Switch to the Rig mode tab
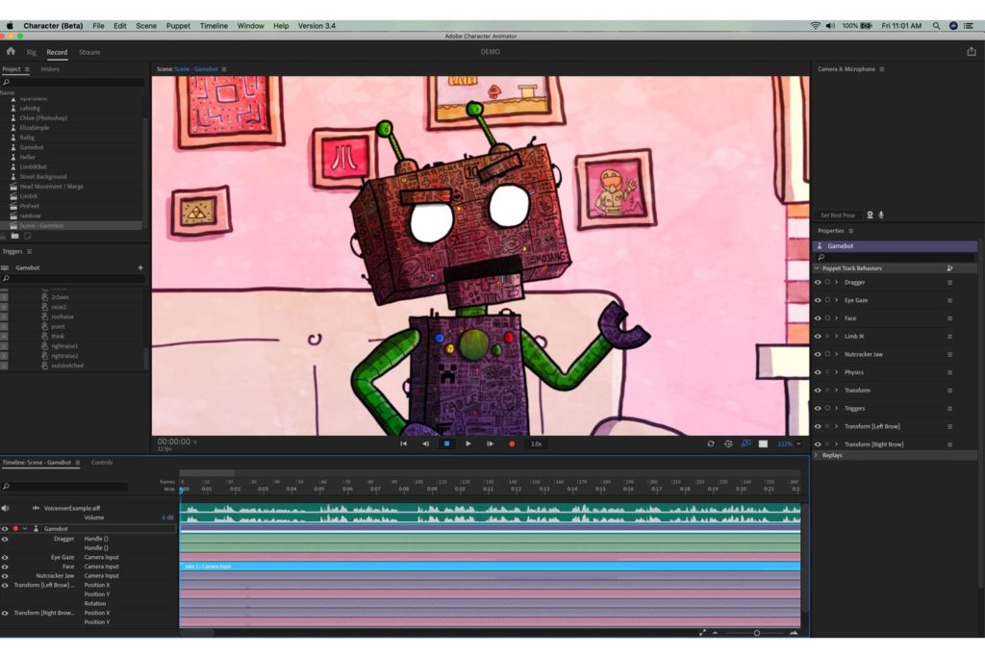Image resolution: width=985 pixels, height=656 pixels. click(x=31, y=52)
